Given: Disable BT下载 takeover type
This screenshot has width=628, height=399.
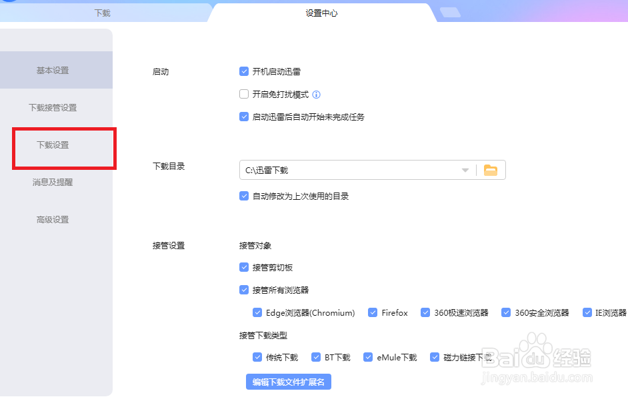Looking at the screenshot, I should pos(315,357).
